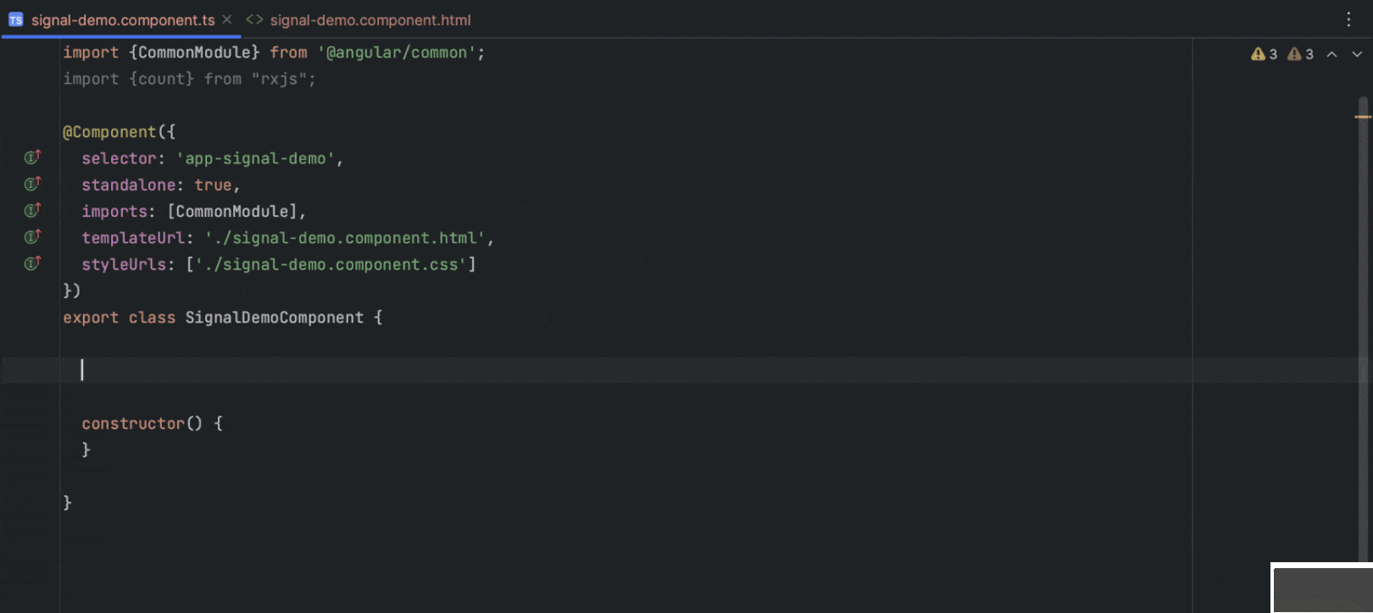This screenshot has width=1373, height=613.
Task: Go to next highlighted error arrow
Action: [1357, 54]
